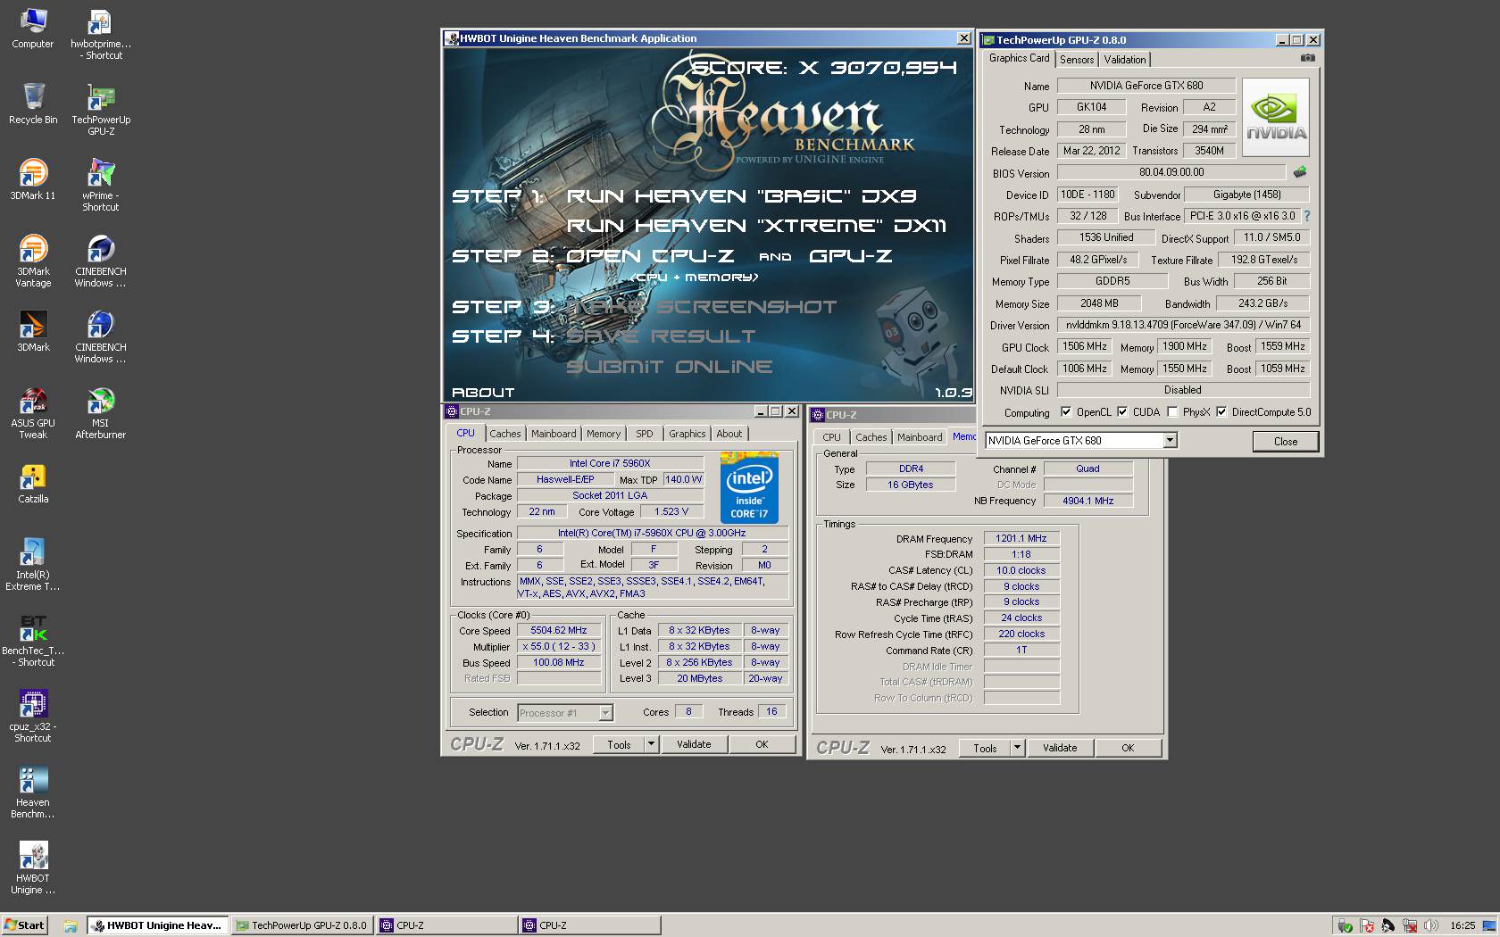Open the Caches tab in left CPU-Z

505,434
